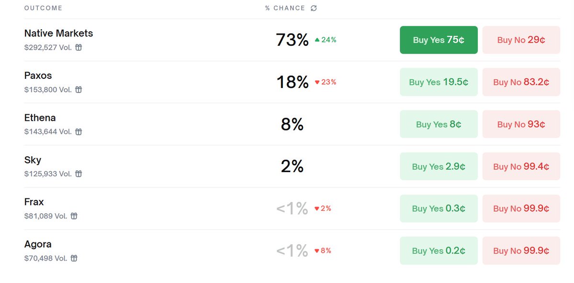
Task: Open the gift rewards icon for Sky
Action: coord(79,174)
